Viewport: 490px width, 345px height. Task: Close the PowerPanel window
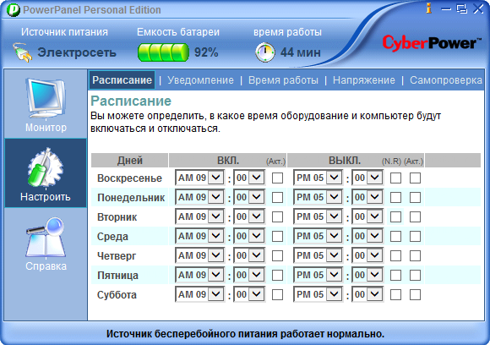pos(478,8)
